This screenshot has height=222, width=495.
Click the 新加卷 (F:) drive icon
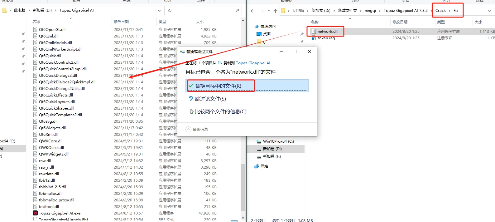tap(259, 156)
